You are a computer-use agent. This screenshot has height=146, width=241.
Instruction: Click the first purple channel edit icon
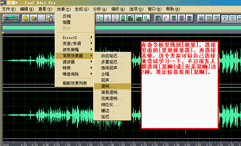[x=174, y=19]
